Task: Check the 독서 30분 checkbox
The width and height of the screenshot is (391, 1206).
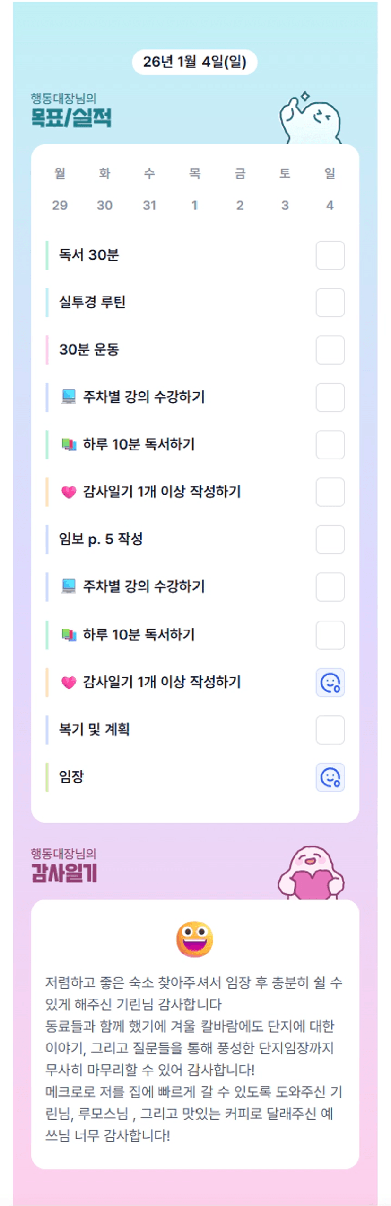Action: point(330,255)
